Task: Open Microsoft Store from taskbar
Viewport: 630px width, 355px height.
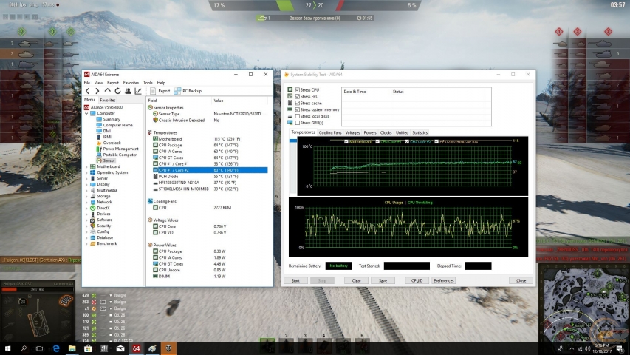Action: (x=88, y=348)
